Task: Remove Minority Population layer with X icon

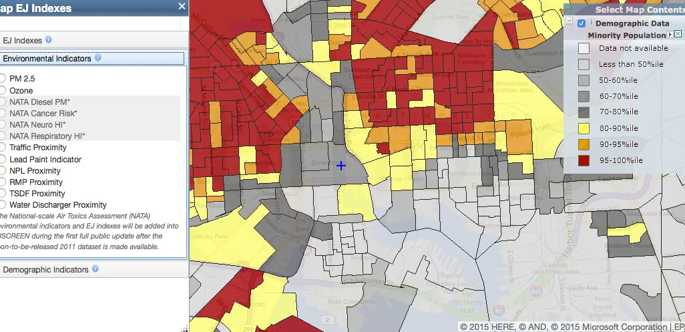Action: point(678,34)
